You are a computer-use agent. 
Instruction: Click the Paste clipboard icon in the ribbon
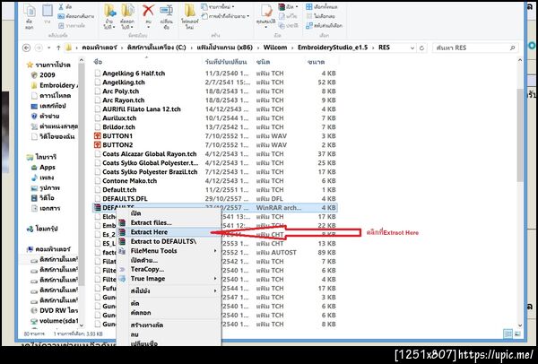tap(48, 11)
